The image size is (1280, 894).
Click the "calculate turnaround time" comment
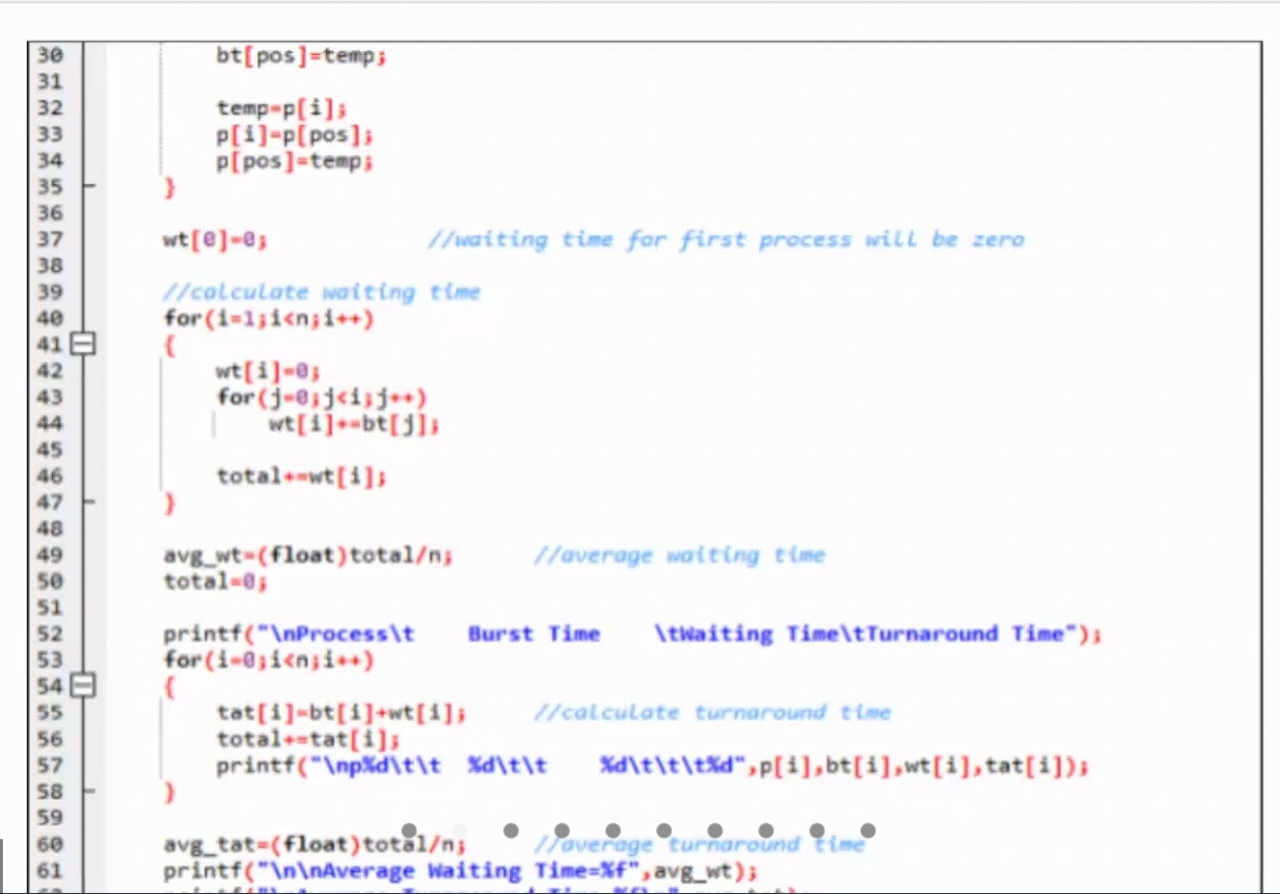pyautogui.click(x=712, y=712)
